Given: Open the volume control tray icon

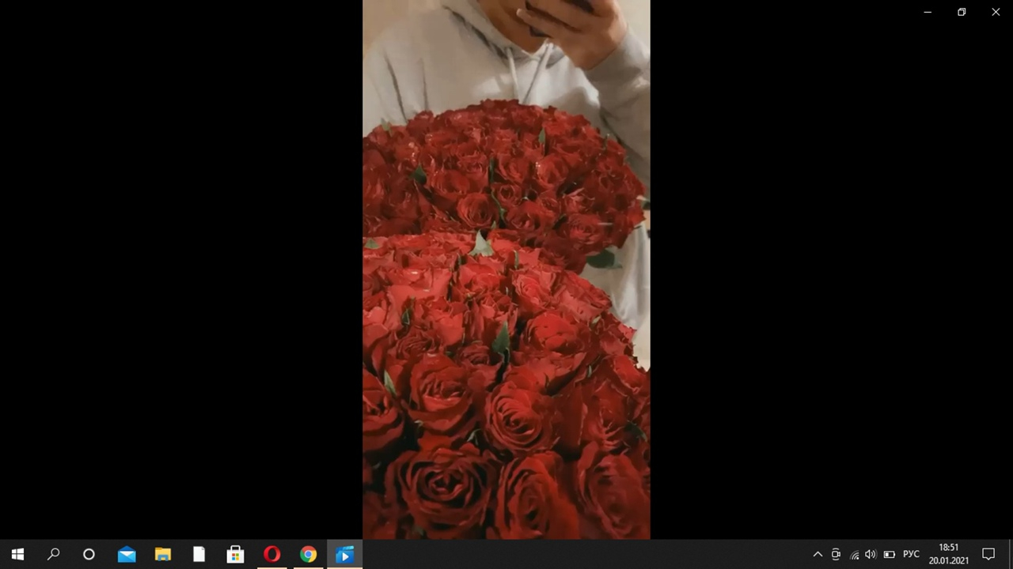Looking at the screenshot, I should click(871, 555).
